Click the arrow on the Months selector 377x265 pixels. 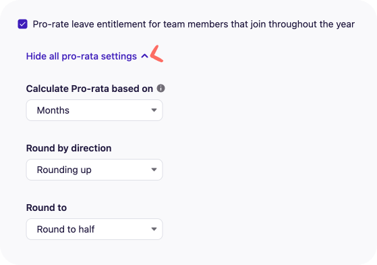point(154,110)
